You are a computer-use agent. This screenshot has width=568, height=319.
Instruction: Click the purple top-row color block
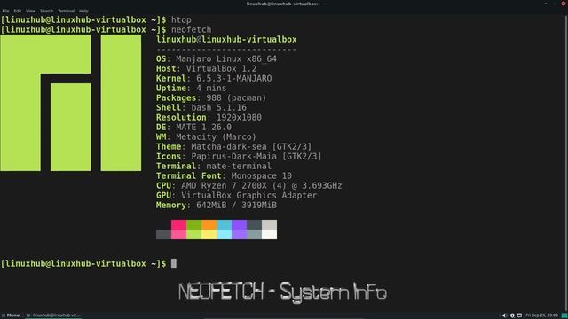(239, 224)
